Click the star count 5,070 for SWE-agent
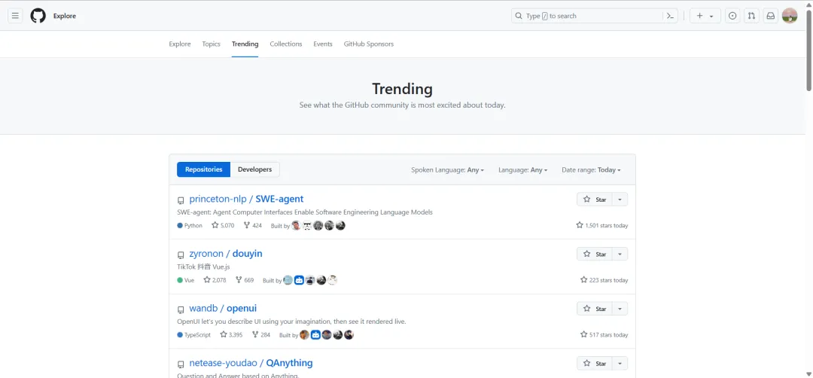 [223, 226]
